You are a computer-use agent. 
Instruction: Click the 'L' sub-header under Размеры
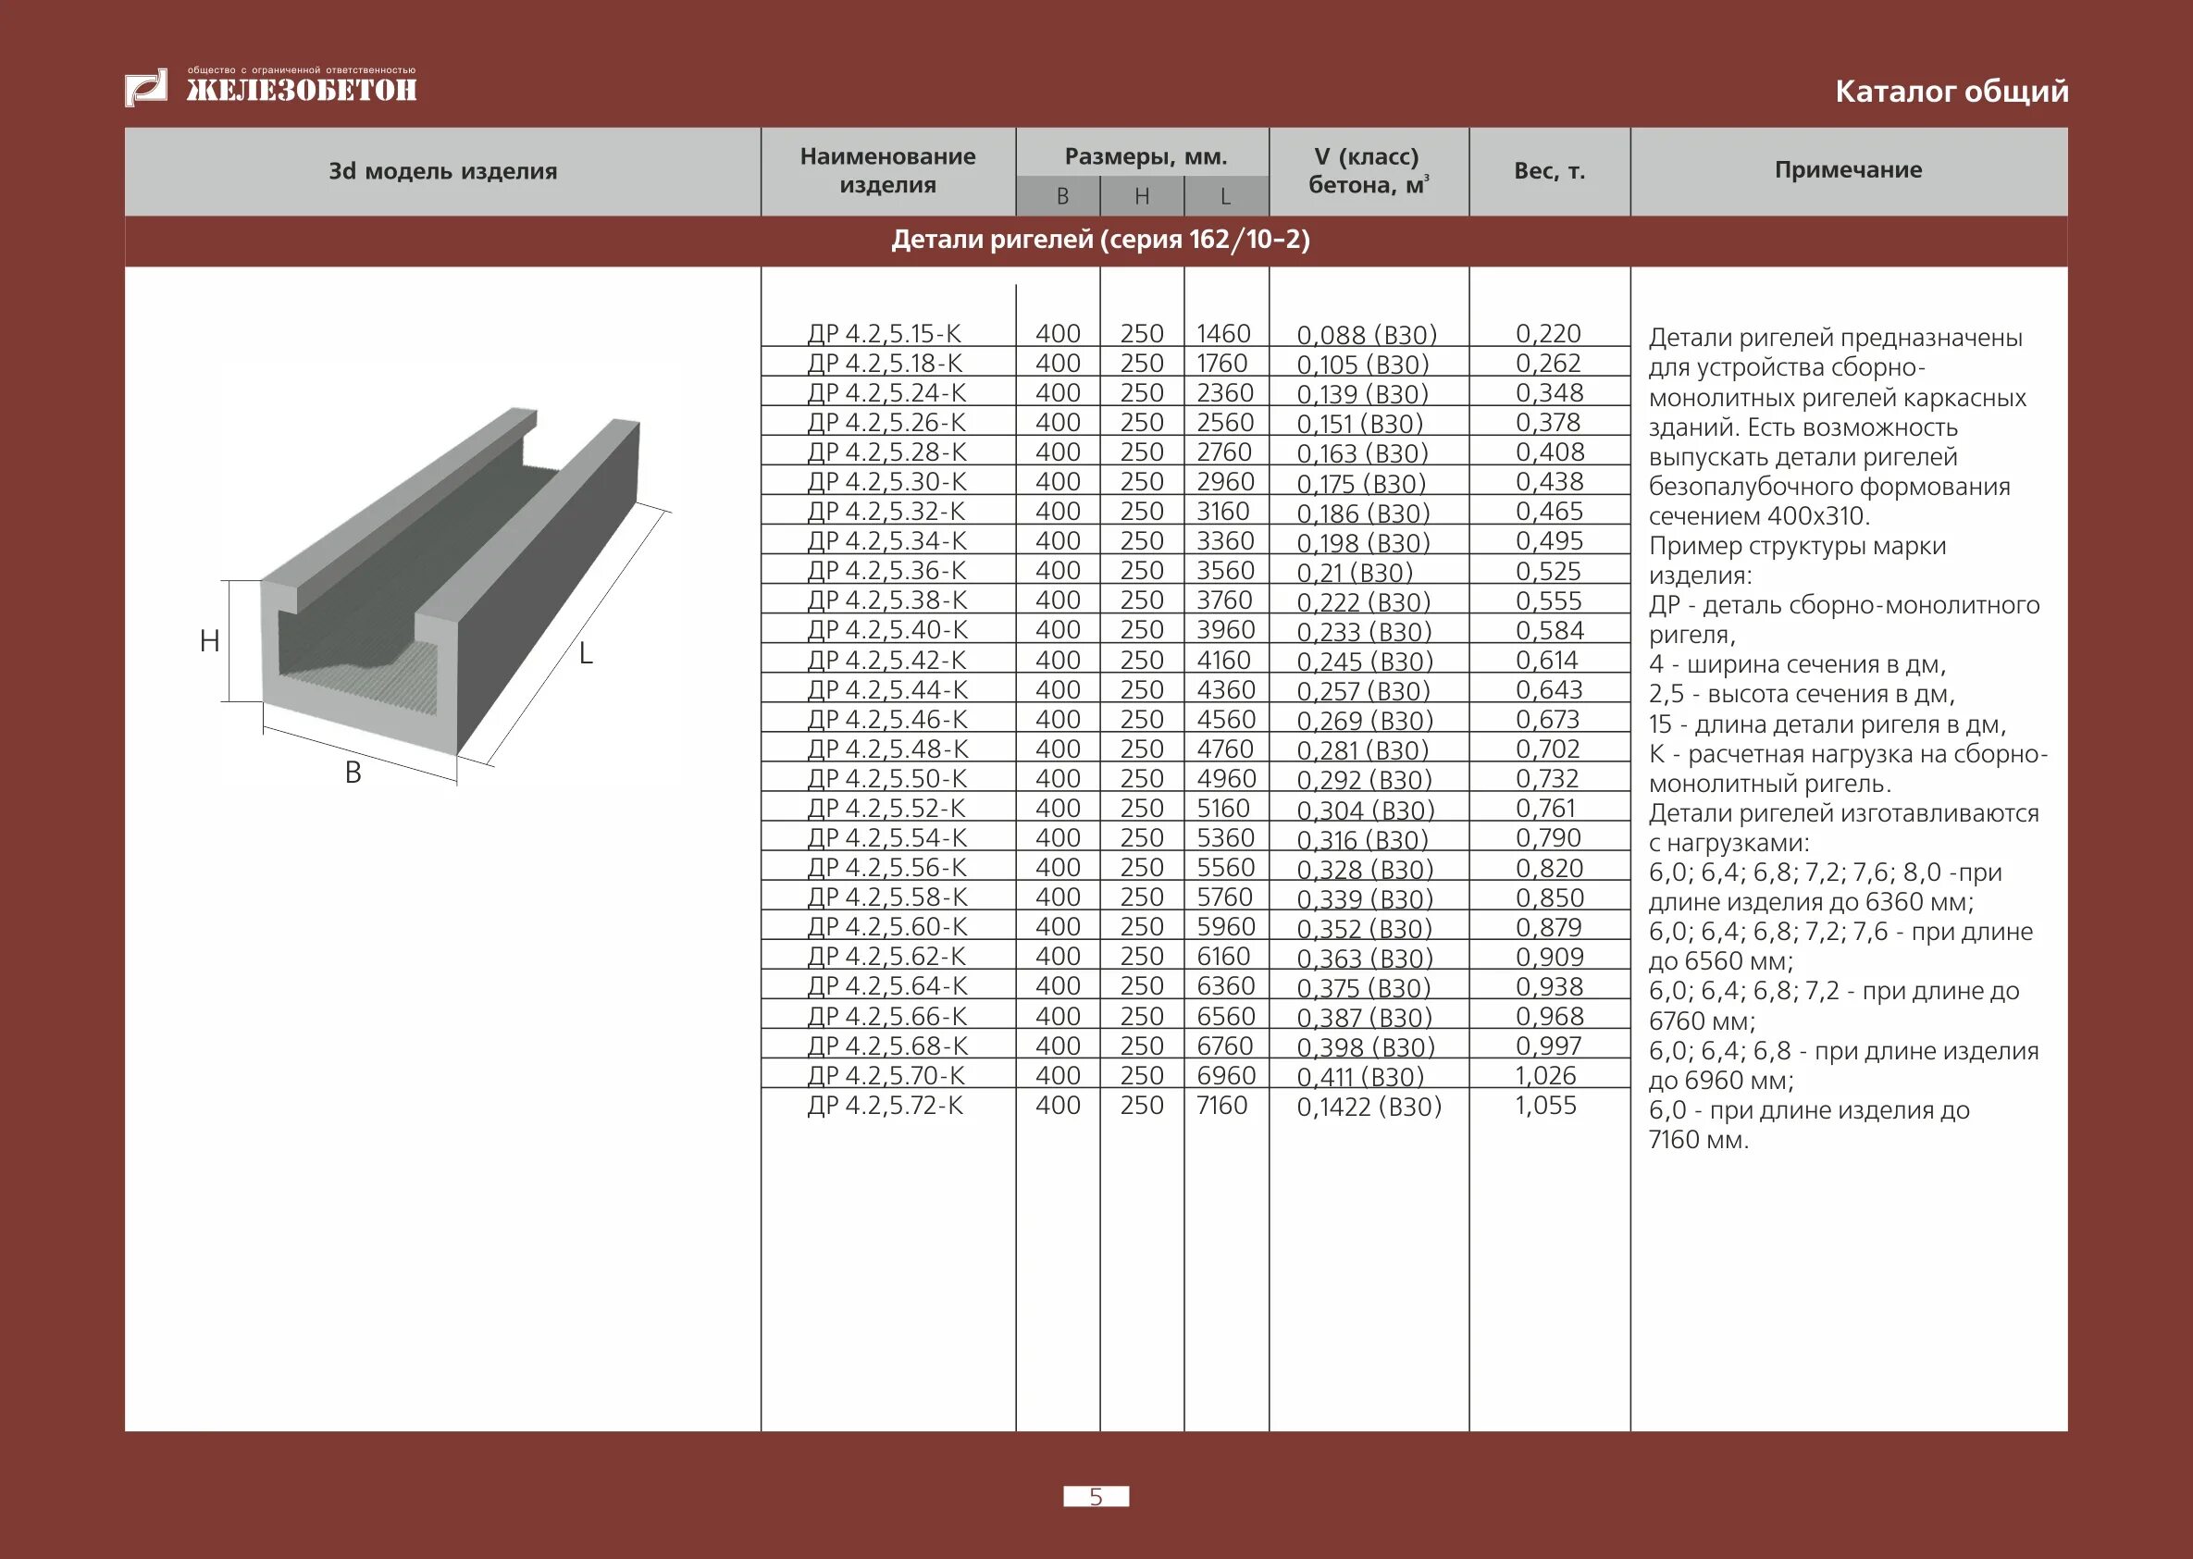click(x=1225, y=197)
